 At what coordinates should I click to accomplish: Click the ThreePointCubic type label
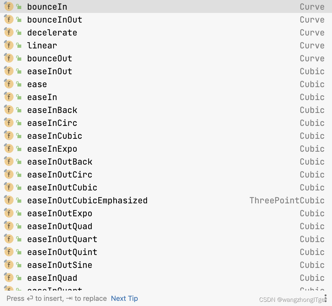point(287,200)
